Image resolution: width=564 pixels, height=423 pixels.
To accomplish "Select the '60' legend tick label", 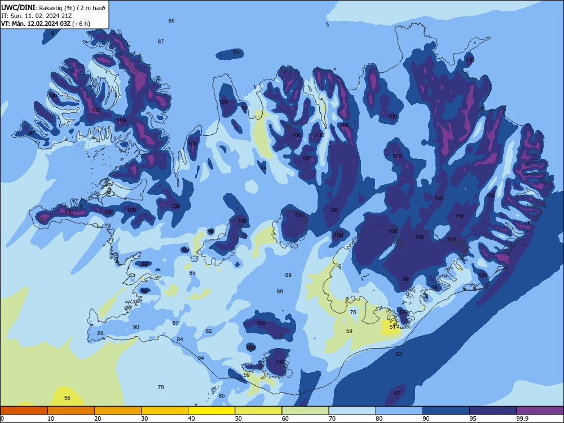I will pyautogui.click(x=285, y=418).
